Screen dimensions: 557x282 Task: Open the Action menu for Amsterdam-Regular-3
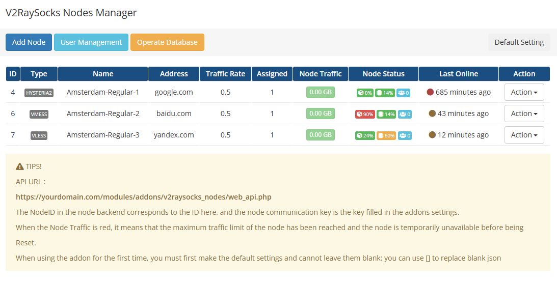tap(524, 135)
